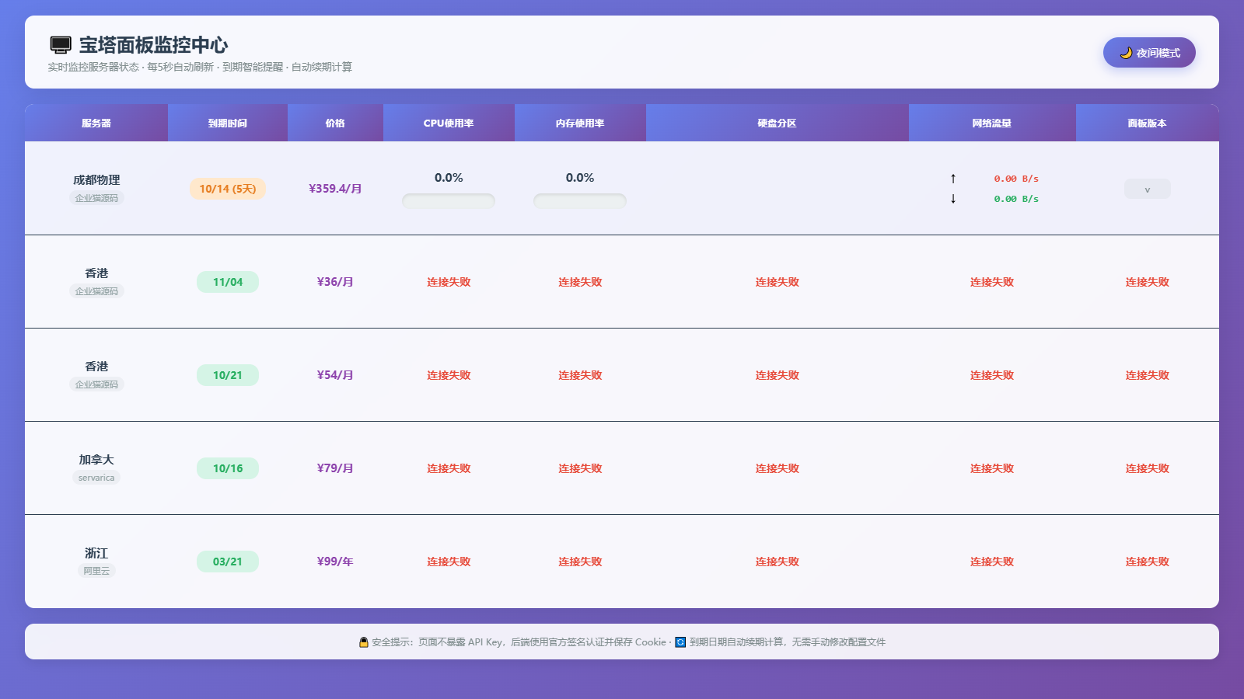Click the lock icon in the footer

[x=363, y=642]
